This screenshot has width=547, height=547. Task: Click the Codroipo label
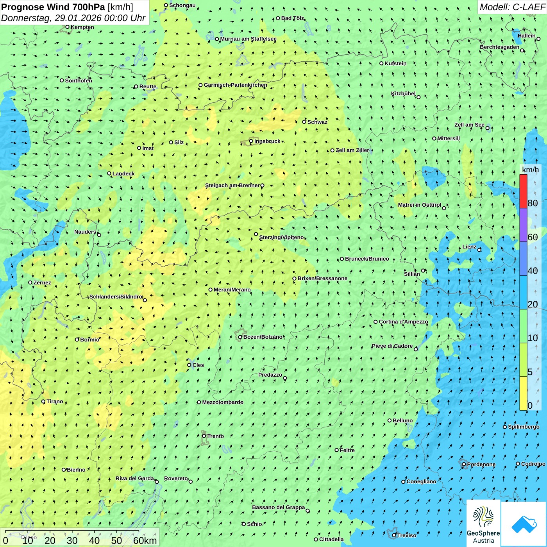533,464
